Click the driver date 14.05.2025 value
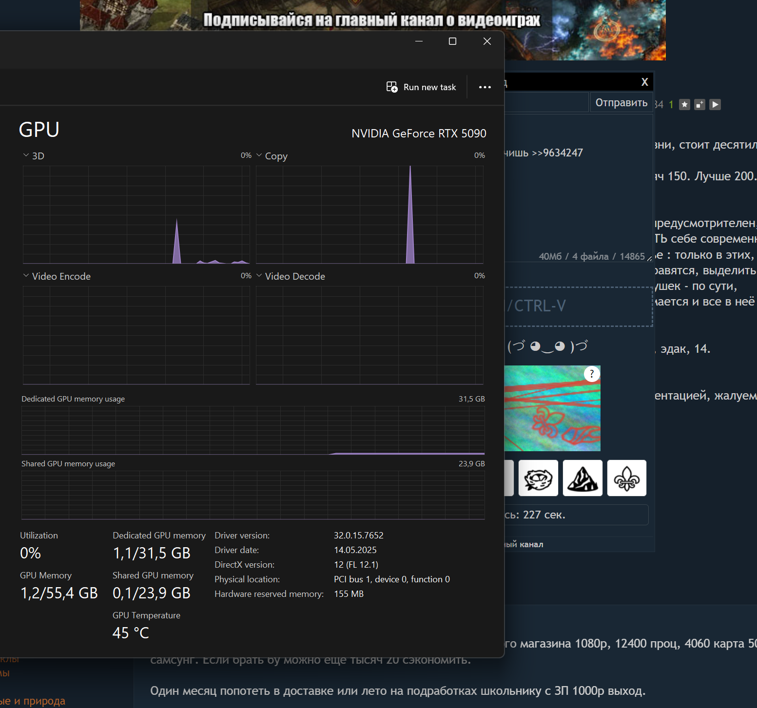The width and height of the screenshot is (757, 708). click(x=355, y=550)
